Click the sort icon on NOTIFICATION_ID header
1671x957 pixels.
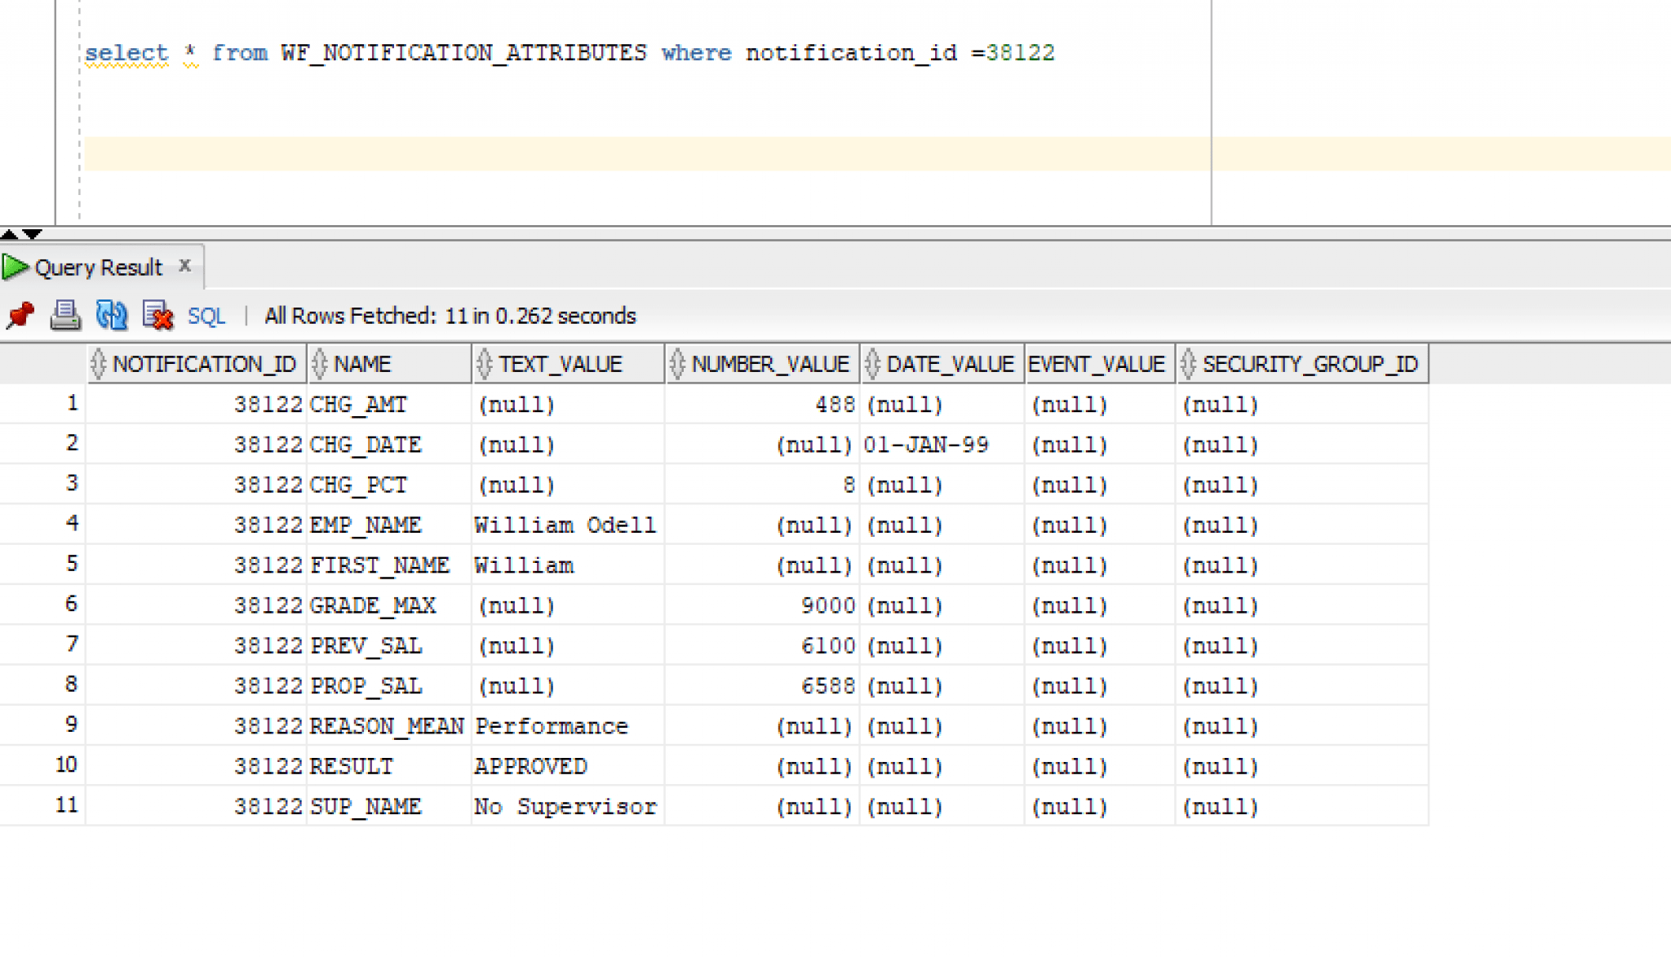point(100,364)
